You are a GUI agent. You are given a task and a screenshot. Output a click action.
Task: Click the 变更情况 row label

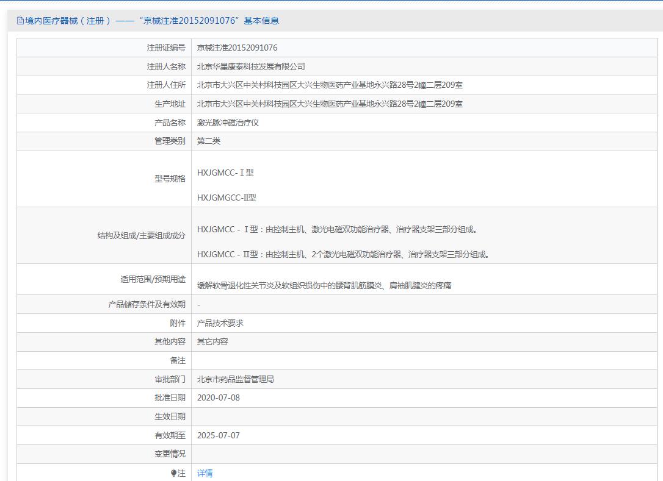coord(170,454)
